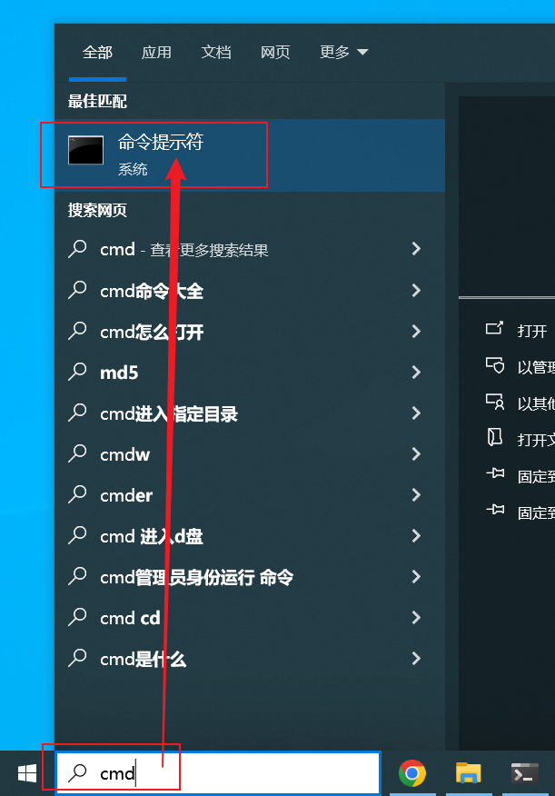
Task: Click the run-as-administrator shield icon
Action: click(495, 365)
